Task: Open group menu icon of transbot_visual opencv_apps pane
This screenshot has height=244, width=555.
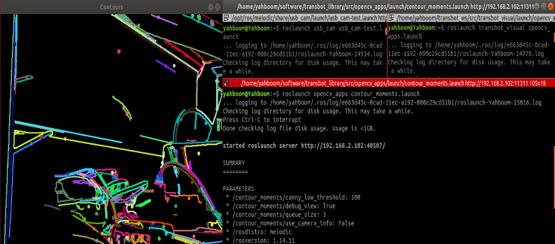Action: [x=391, y=18]
